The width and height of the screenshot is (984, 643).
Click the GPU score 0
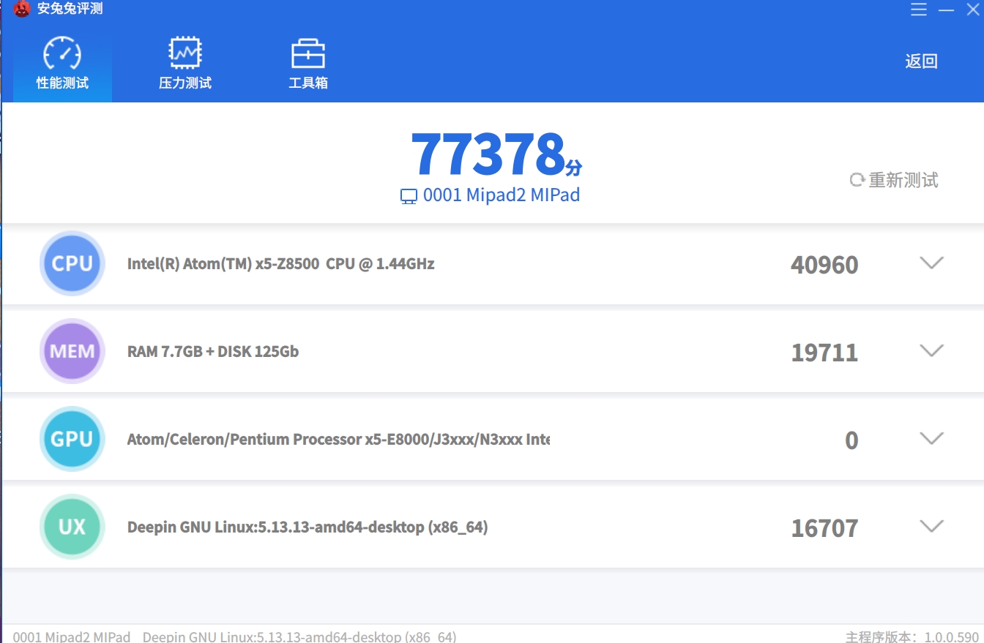pyautogui.click(x=851, y=440)
